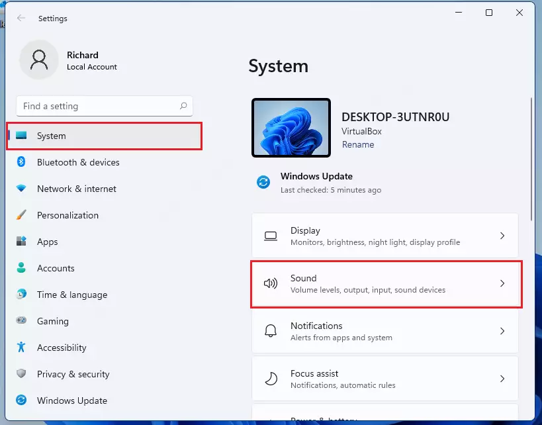
Task: Click Richard's profile avatar icon
Action: 39,60
